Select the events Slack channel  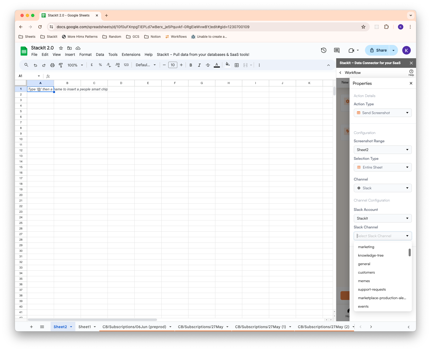(382, 307)
